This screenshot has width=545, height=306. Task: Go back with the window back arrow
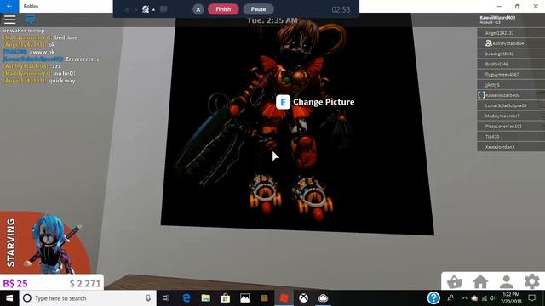(x=9, y=6)
